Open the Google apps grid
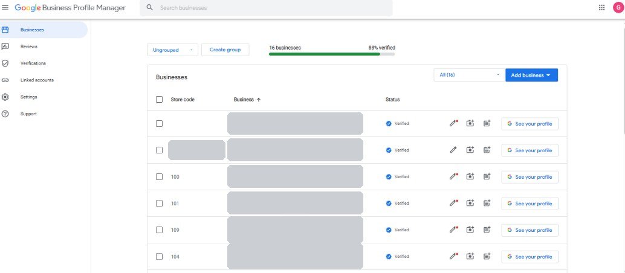Image resolution: width=625 pixels, height=273 pixels. pos(601,8)
